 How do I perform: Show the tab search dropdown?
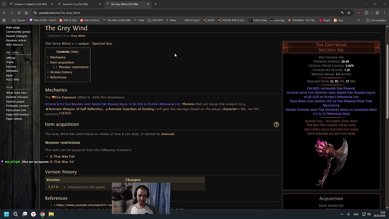click(x=4, y=4)
